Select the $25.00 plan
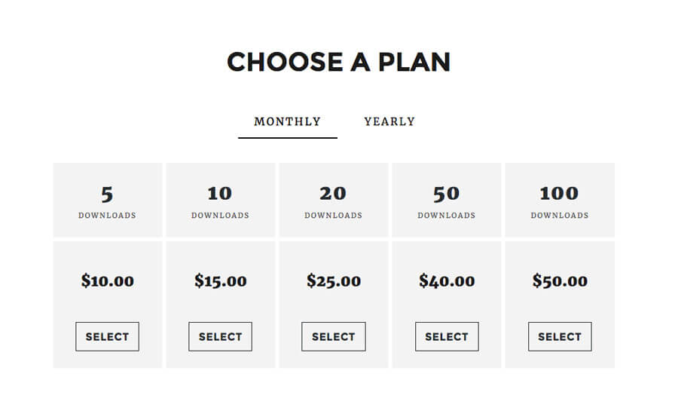 333,336
